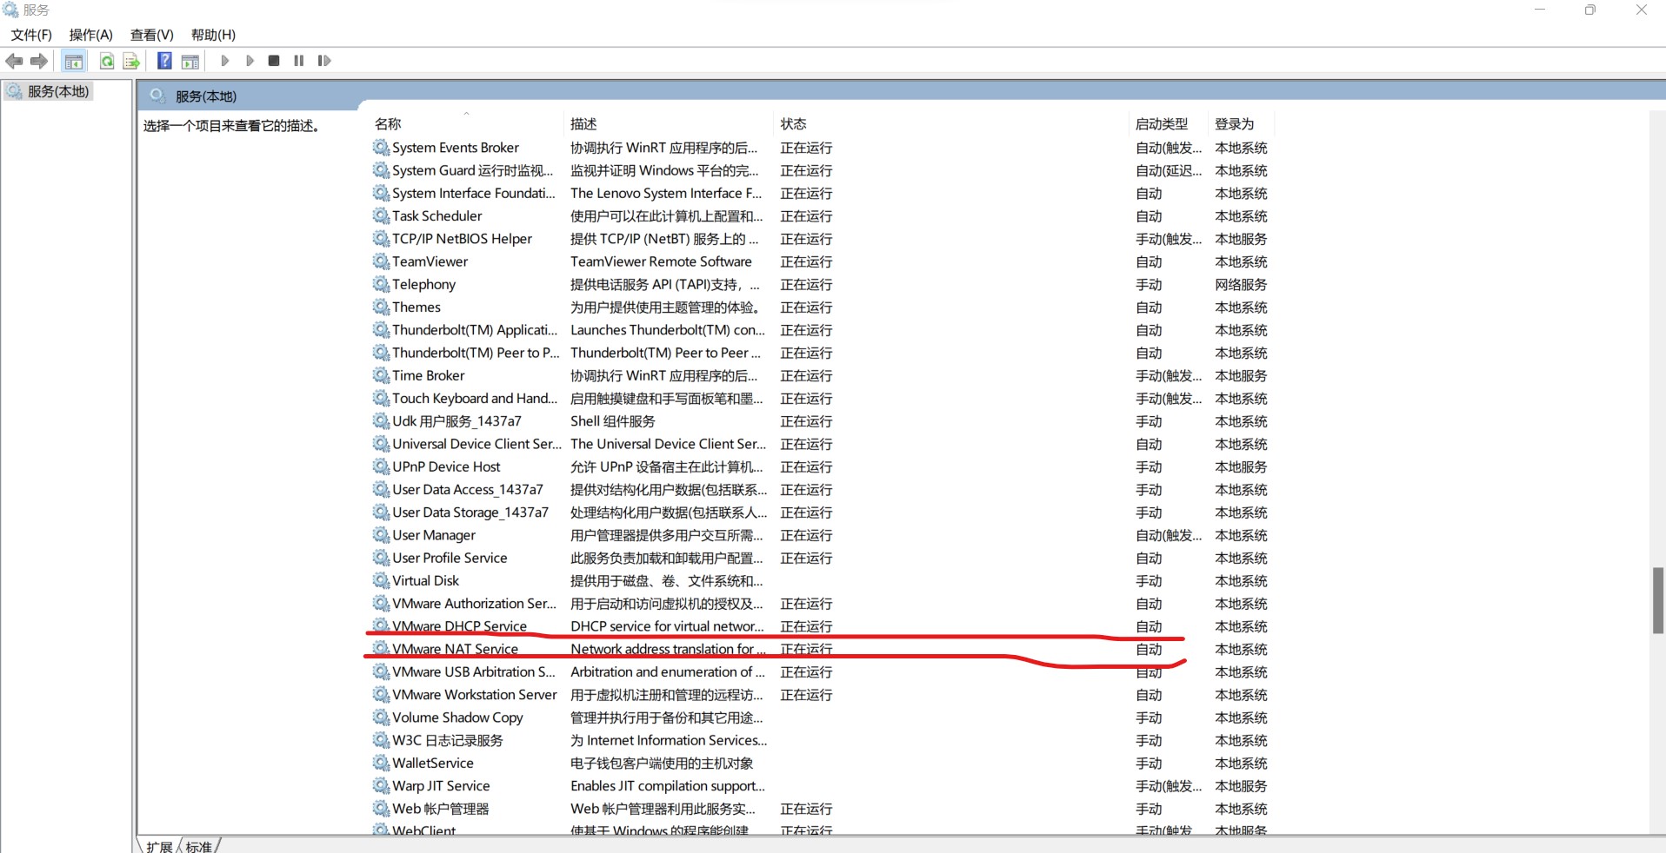Click the restart service icon
Viewport: 1666px width, 853px height.
[323, 60]
